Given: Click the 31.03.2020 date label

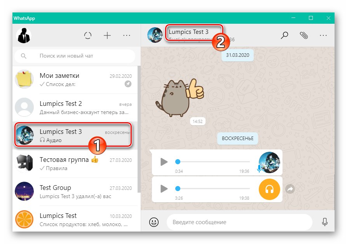Looking at the screenshot, I should tap(237, 55).
